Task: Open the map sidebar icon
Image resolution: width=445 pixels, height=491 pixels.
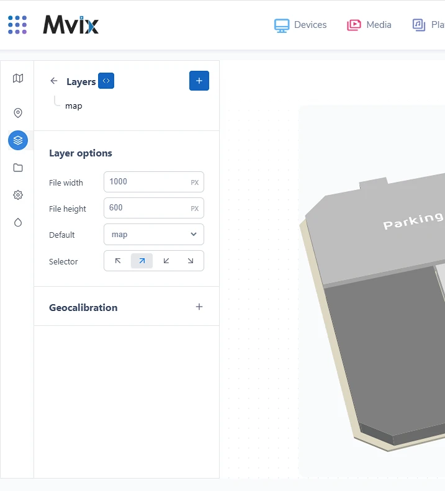Action: (x=18, y=78)
